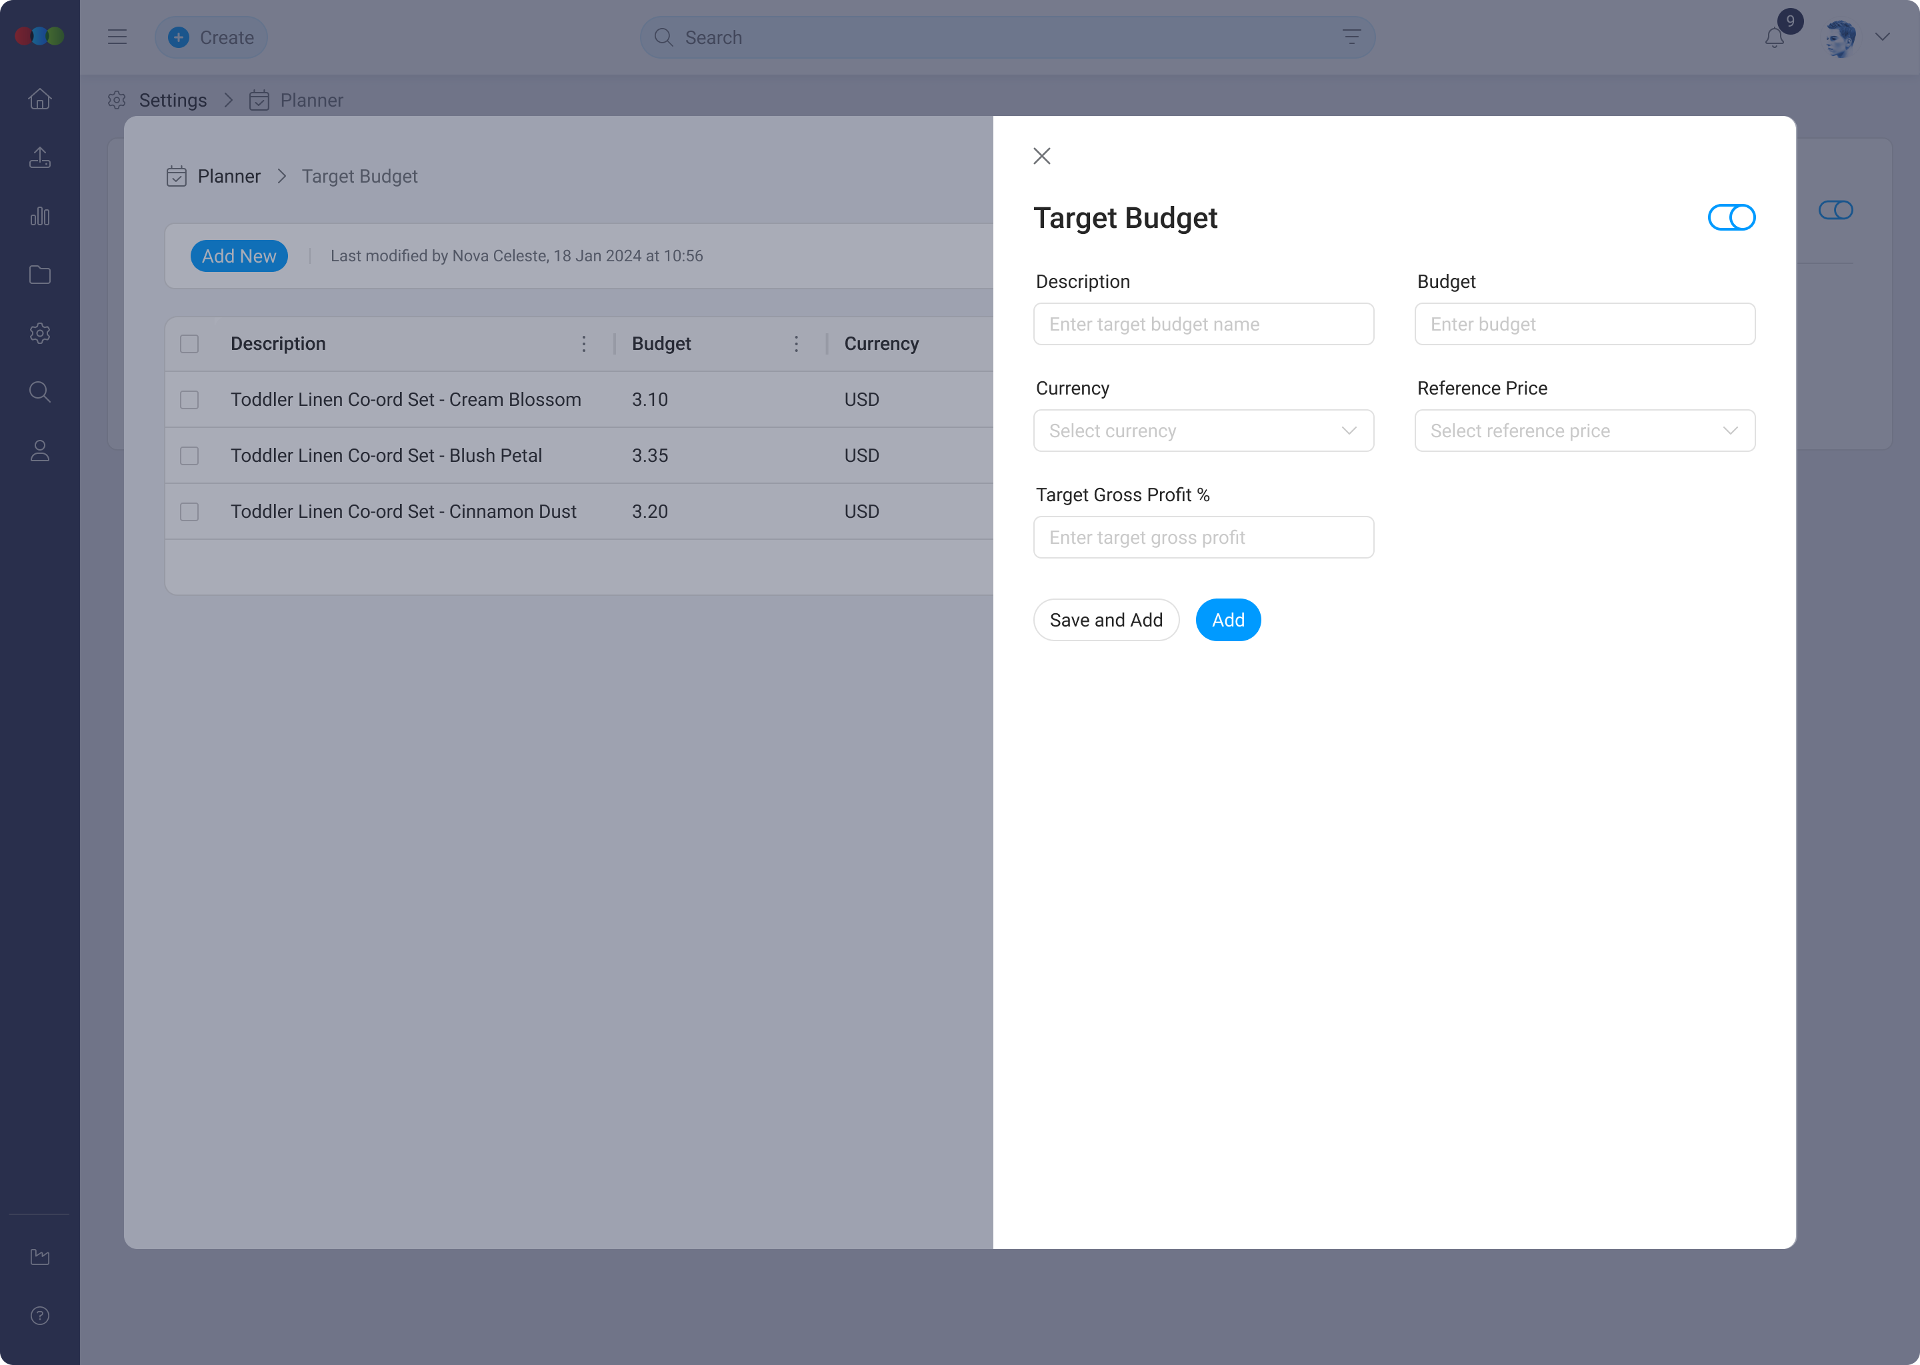
Task: Open the Select currency dropdown
Action: (x=1203, y=431)
